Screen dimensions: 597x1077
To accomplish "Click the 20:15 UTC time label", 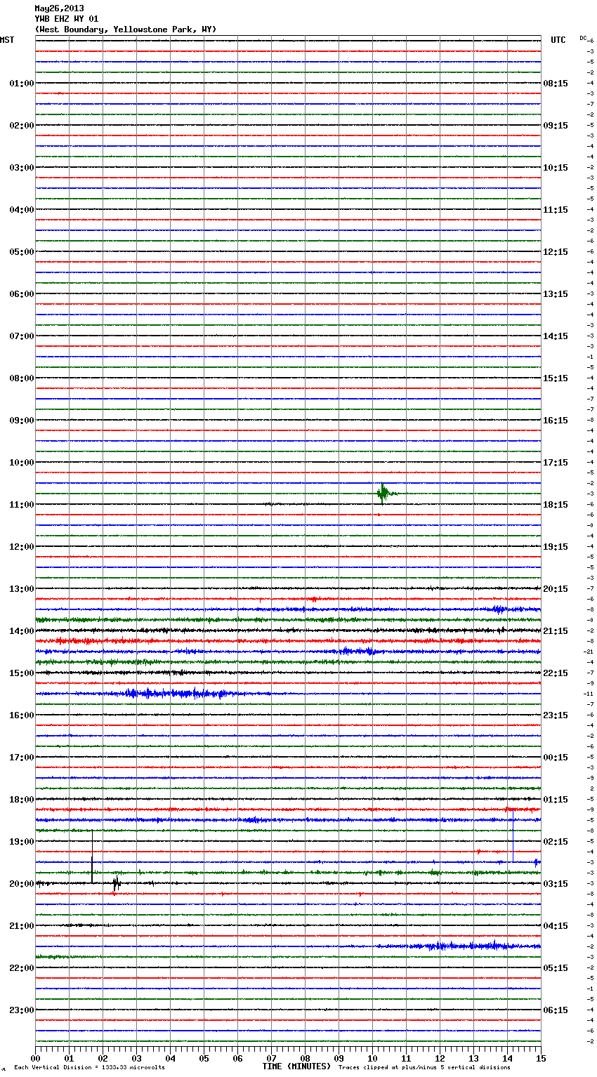I will point(556,588).
